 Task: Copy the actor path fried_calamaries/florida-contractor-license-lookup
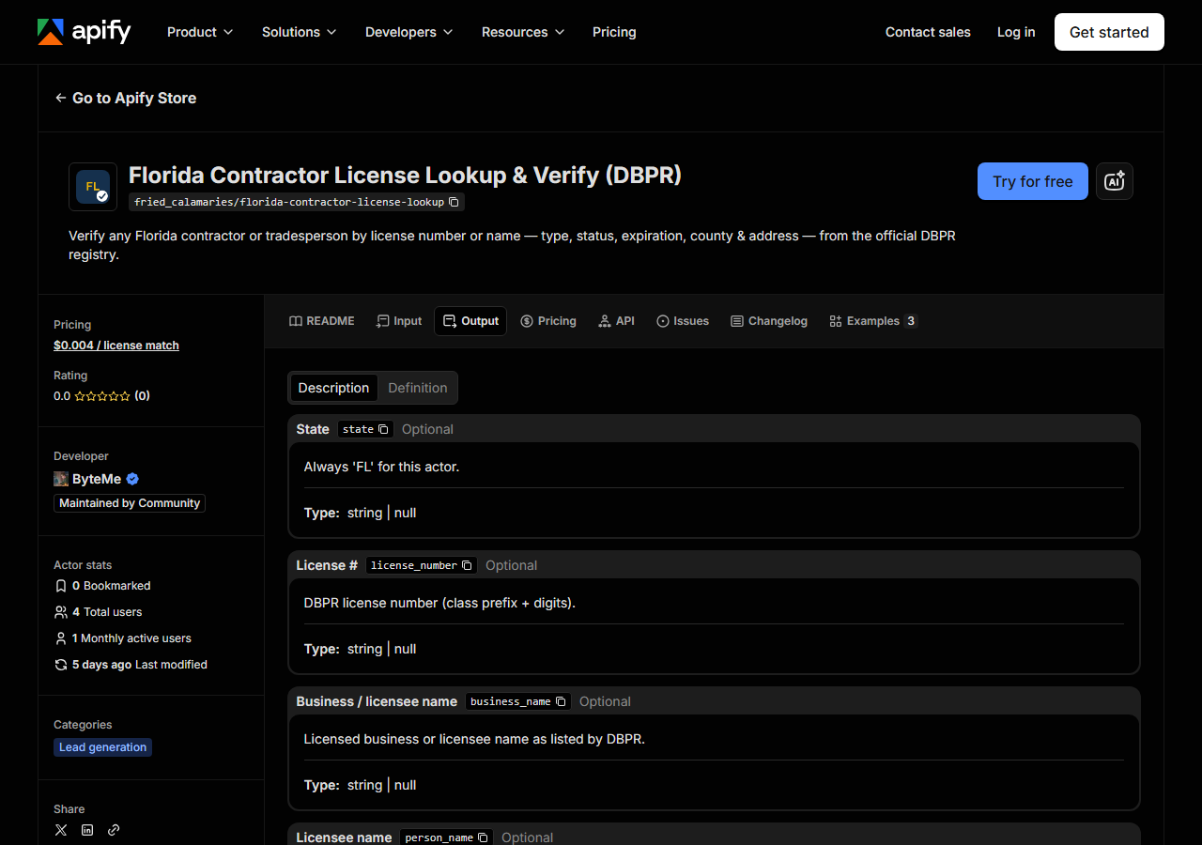pyautogui.click(x=454, y=202)
